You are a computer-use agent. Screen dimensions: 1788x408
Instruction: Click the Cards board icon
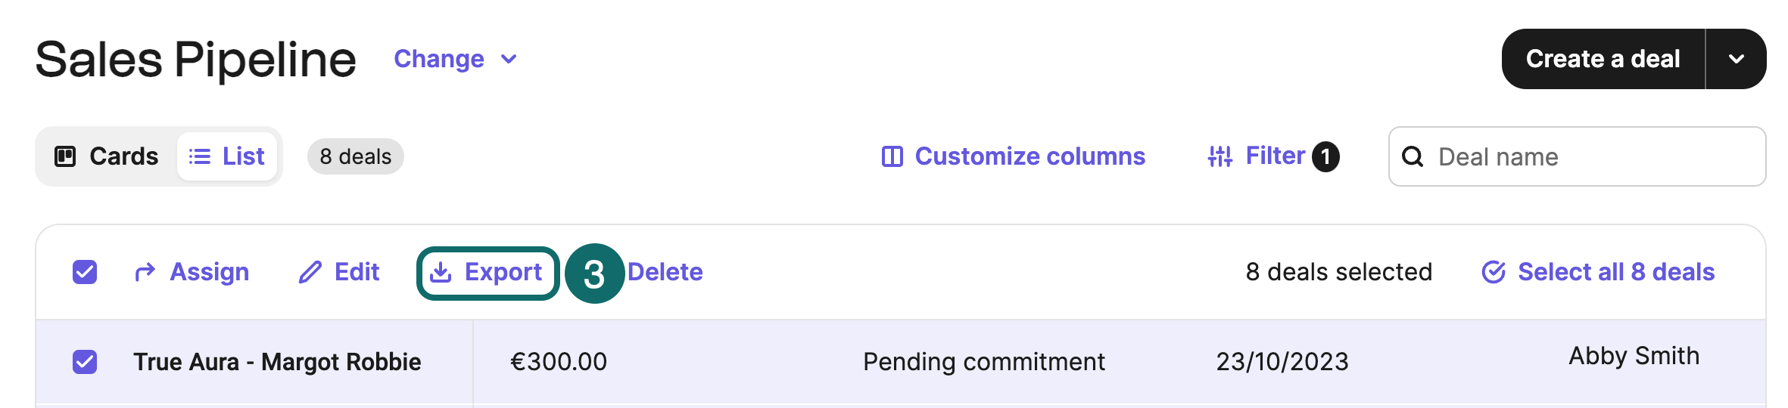(66, 156)
